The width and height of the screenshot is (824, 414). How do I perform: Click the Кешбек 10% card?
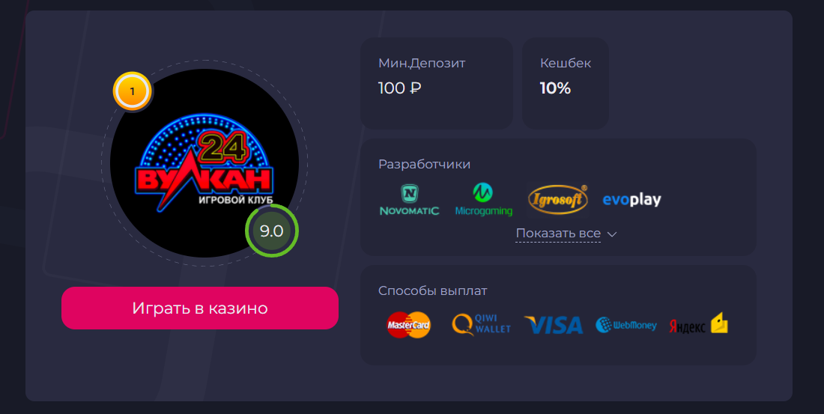(566, 83)
